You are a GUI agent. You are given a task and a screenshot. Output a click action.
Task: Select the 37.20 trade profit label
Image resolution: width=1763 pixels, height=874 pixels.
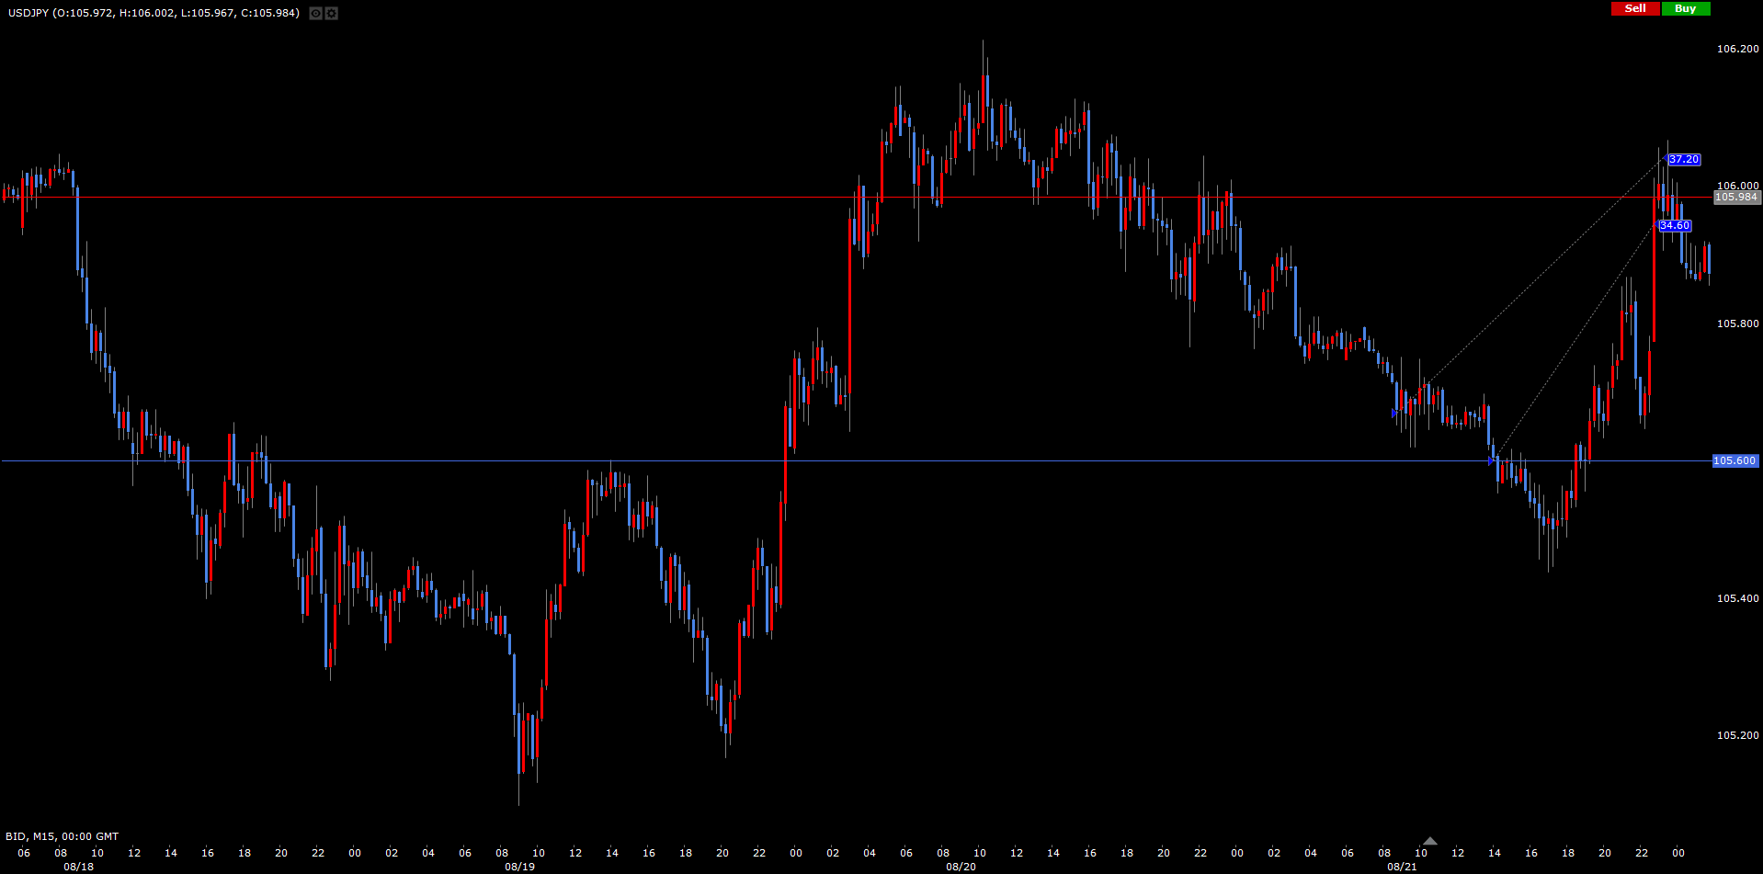pyautogui.click(x=1684, y=159)
